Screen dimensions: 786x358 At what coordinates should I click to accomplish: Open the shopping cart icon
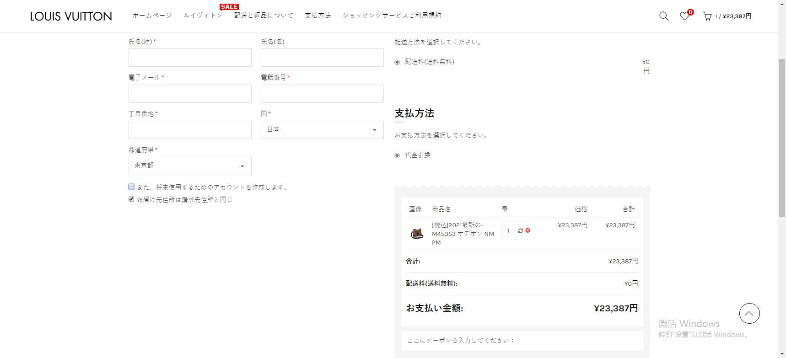[707, 16]
